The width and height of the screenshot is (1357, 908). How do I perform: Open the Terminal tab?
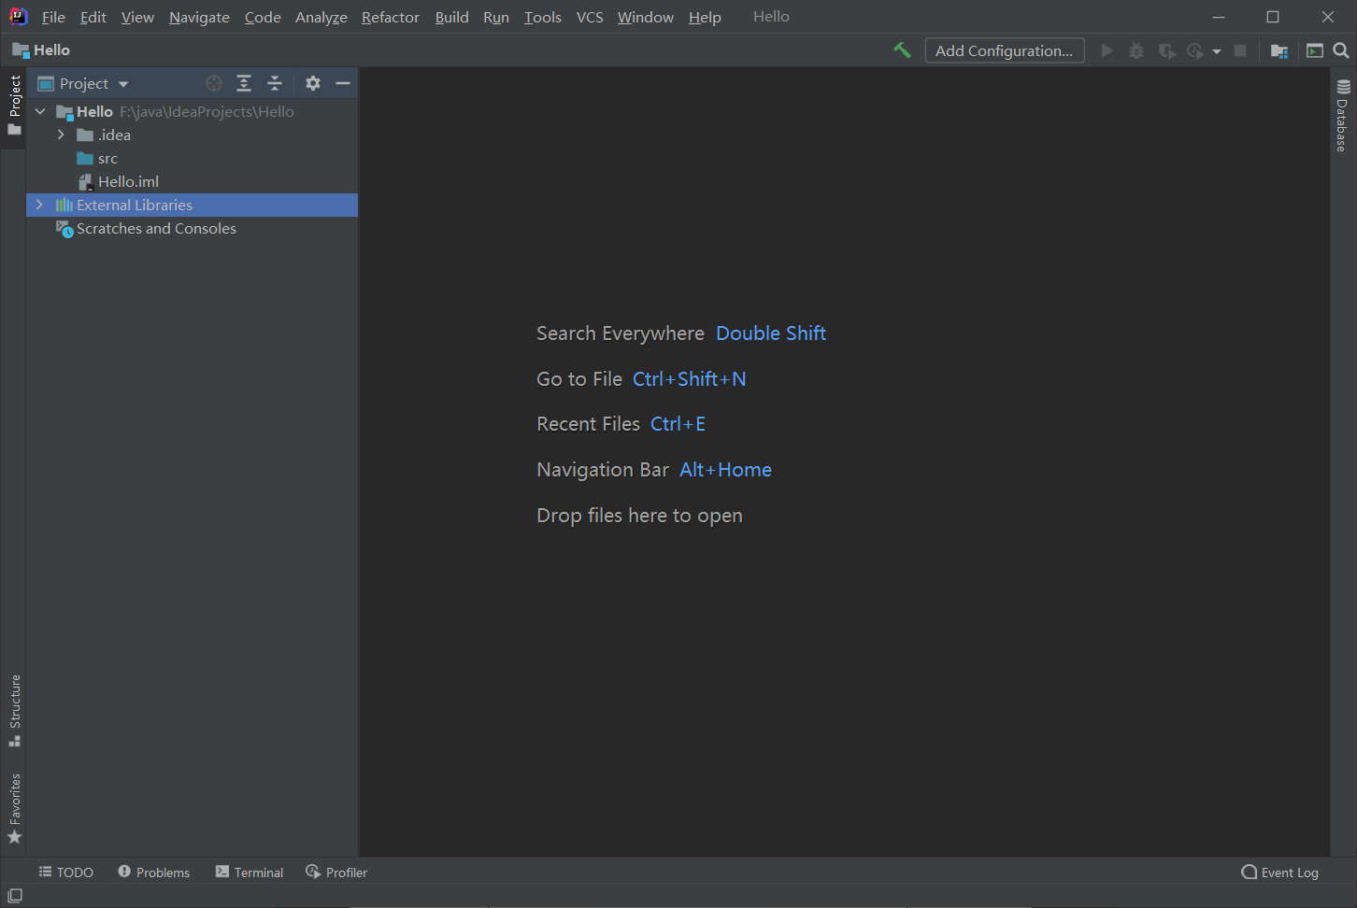tap(250, 873)
